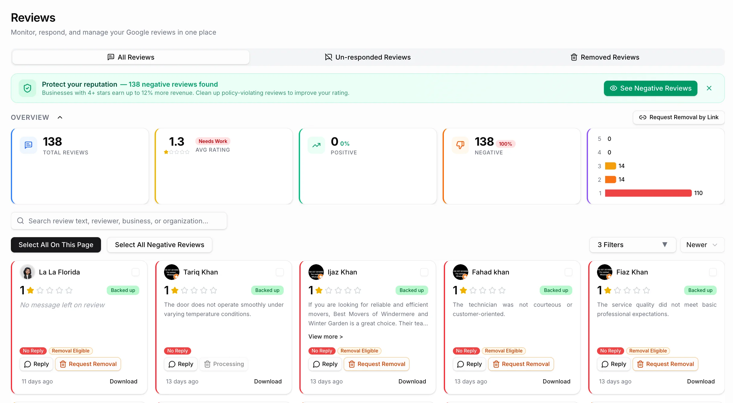
Task: Click Select All Negative Reviews
Action: [x=160, y=245]
